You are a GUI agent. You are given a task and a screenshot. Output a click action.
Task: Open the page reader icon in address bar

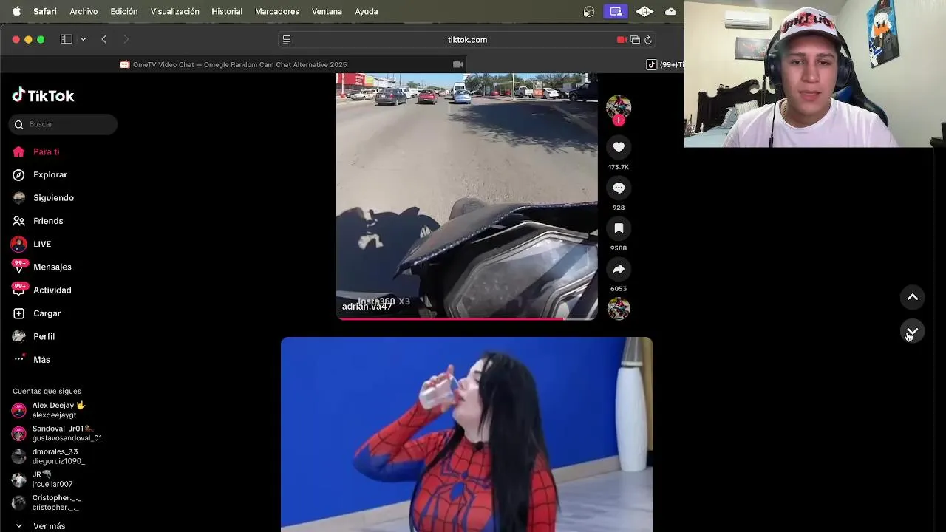pyautogui.click(x=287, y=40)
